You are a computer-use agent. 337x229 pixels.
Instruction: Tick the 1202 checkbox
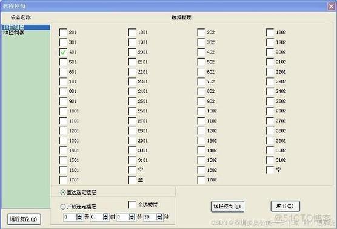pos(201,131)
